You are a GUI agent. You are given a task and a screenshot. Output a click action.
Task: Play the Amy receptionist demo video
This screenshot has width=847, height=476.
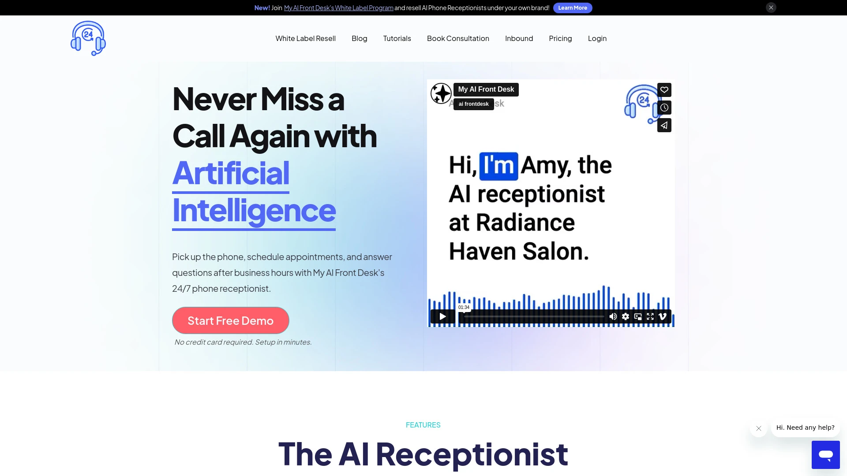[442, 316]
